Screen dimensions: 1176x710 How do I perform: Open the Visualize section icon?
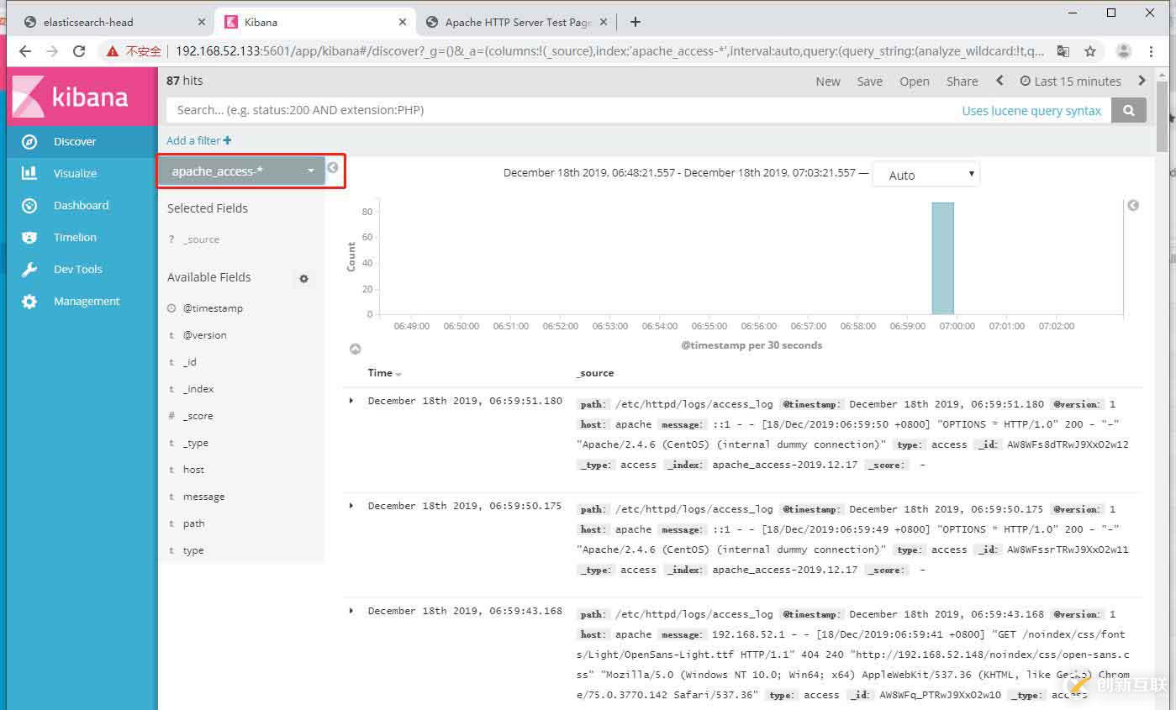29,173
